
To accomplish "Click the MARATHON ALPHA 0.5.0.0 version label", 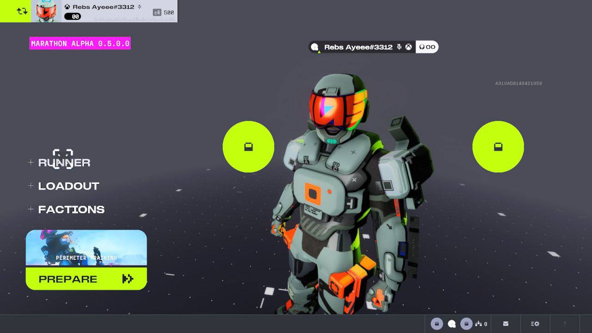I will (80, 43).
